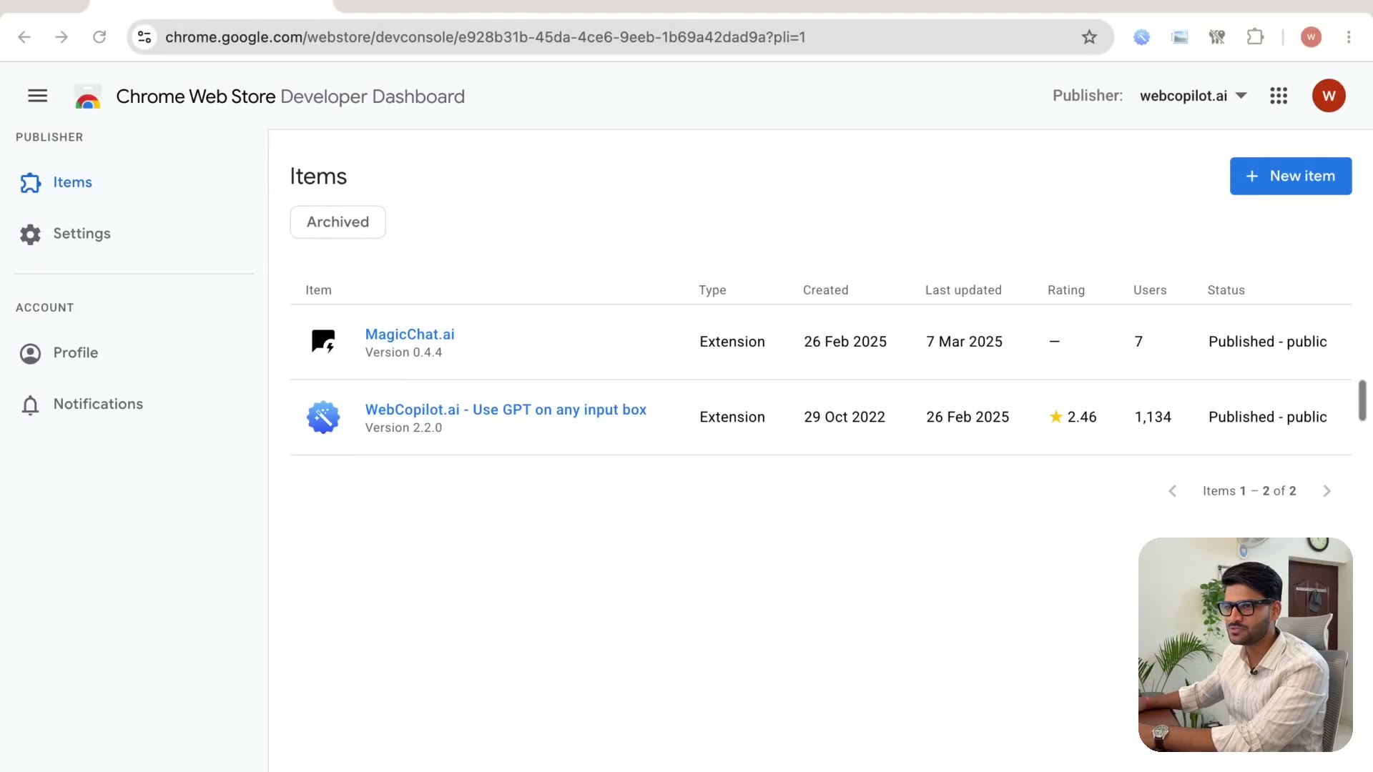Click the page vertical scrollbar

[1362, 400]
